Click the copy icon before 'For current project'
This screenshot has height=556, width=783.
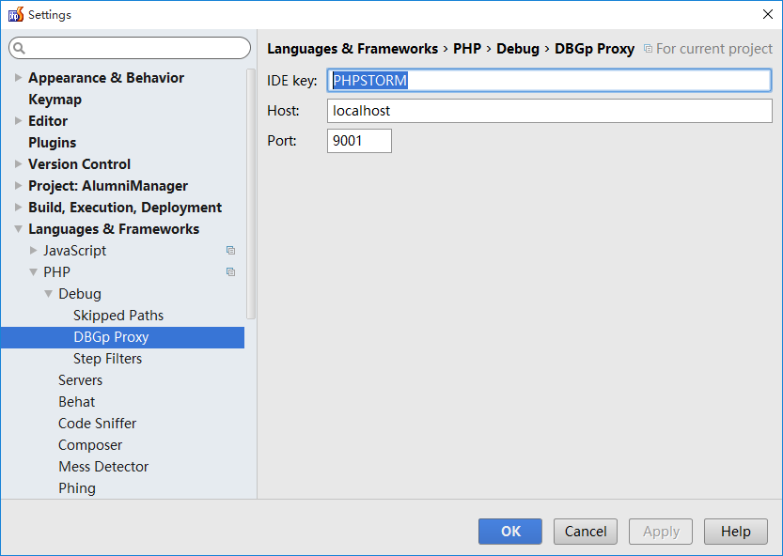[648, 49]
